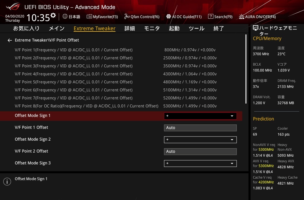Select the Extreme Tweaker tab
The width and height of the screenshot is (304, 200).
point(95,28)
